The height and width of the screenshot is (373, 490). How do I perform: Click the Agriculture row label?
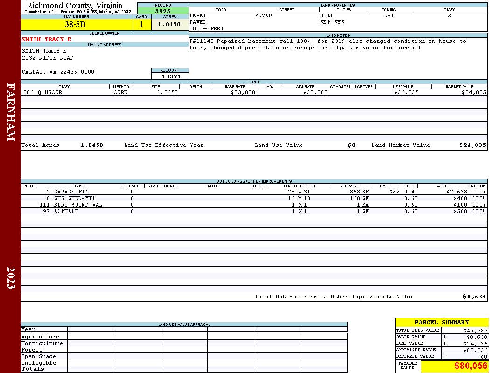tap(40, 337)
